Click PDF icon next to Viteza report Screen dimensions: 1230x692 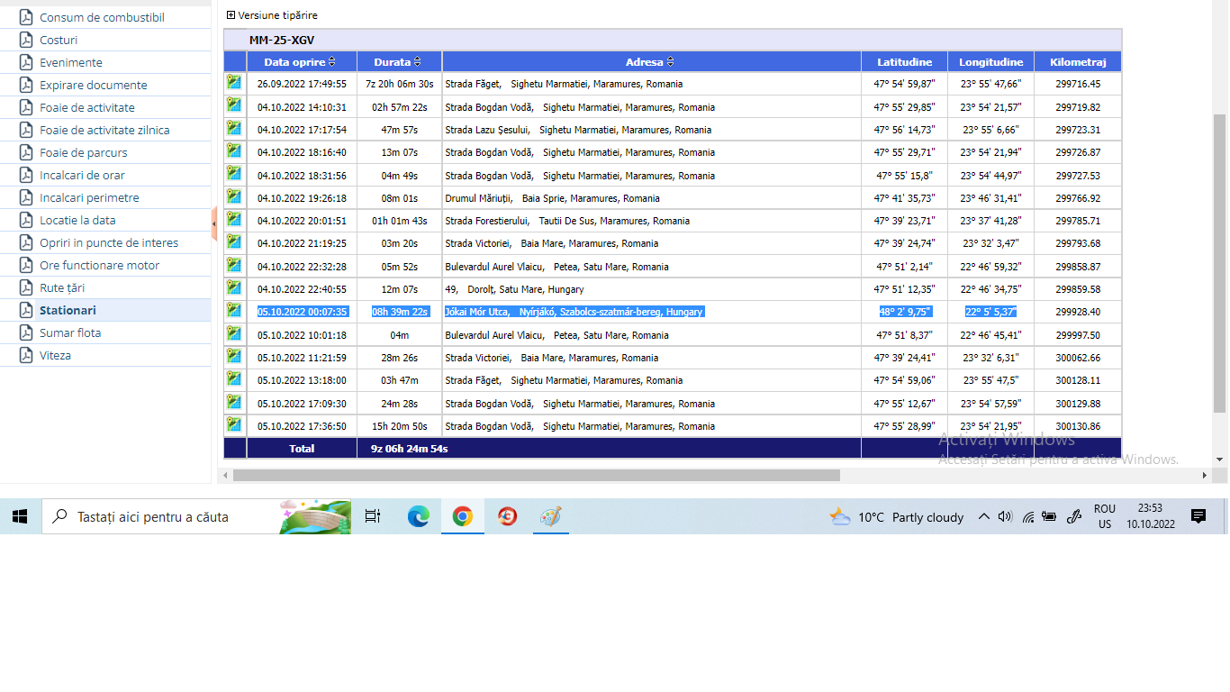[x=26, y=355]
